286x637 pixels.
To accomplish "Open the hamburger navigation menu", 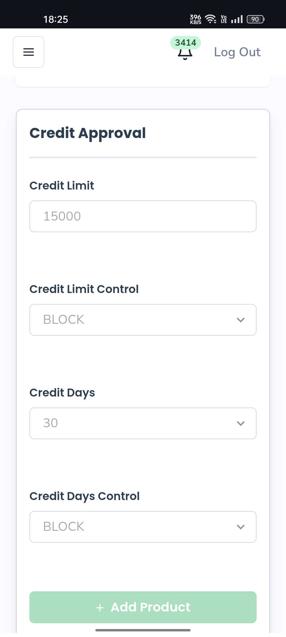I will (29, 52).
